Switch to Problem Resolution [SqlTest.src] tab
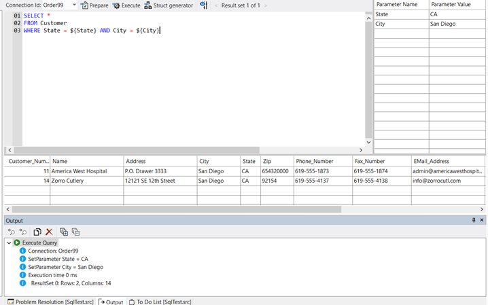Viewport: 488px width, 305px height. tap(50, 302)
